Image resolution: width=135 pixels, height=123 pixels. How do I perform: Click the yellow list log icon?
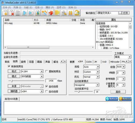(57, 13)
